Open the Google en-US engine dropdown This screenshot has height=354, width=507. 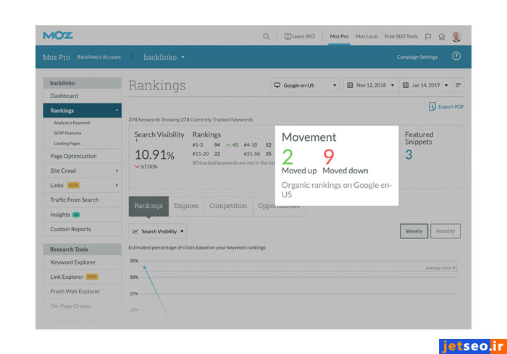click(305, 85)
